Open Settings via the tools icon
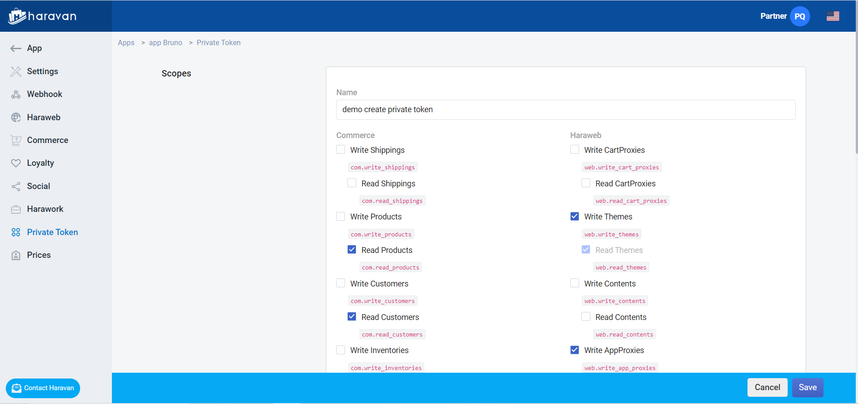The height and width of the screenshot is (404, 858). tap(16, 72)
